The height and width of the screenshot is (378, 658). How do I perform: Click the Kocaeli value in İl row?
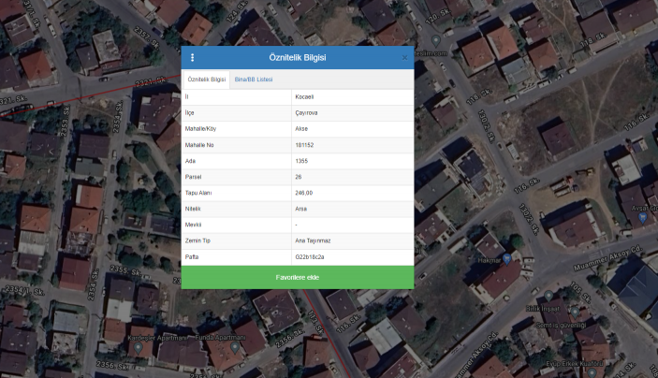tap(306, 96)
